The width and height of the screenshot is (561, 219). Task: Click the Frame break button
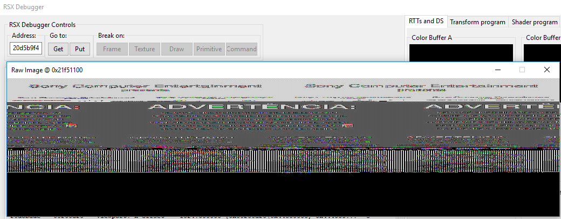[x=112, y=49]
